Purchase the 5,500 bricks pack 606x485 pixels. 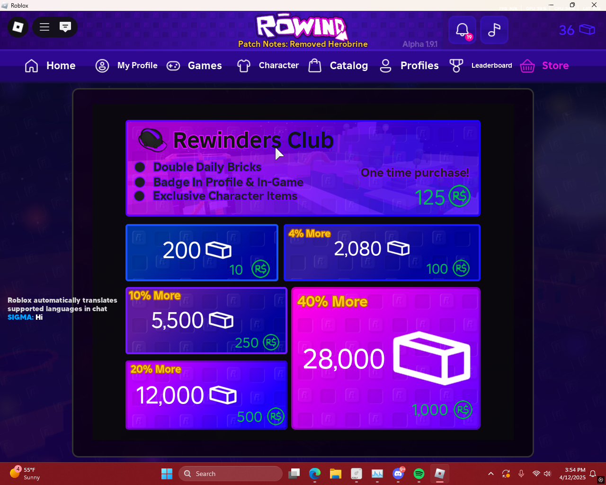[206, 321]
